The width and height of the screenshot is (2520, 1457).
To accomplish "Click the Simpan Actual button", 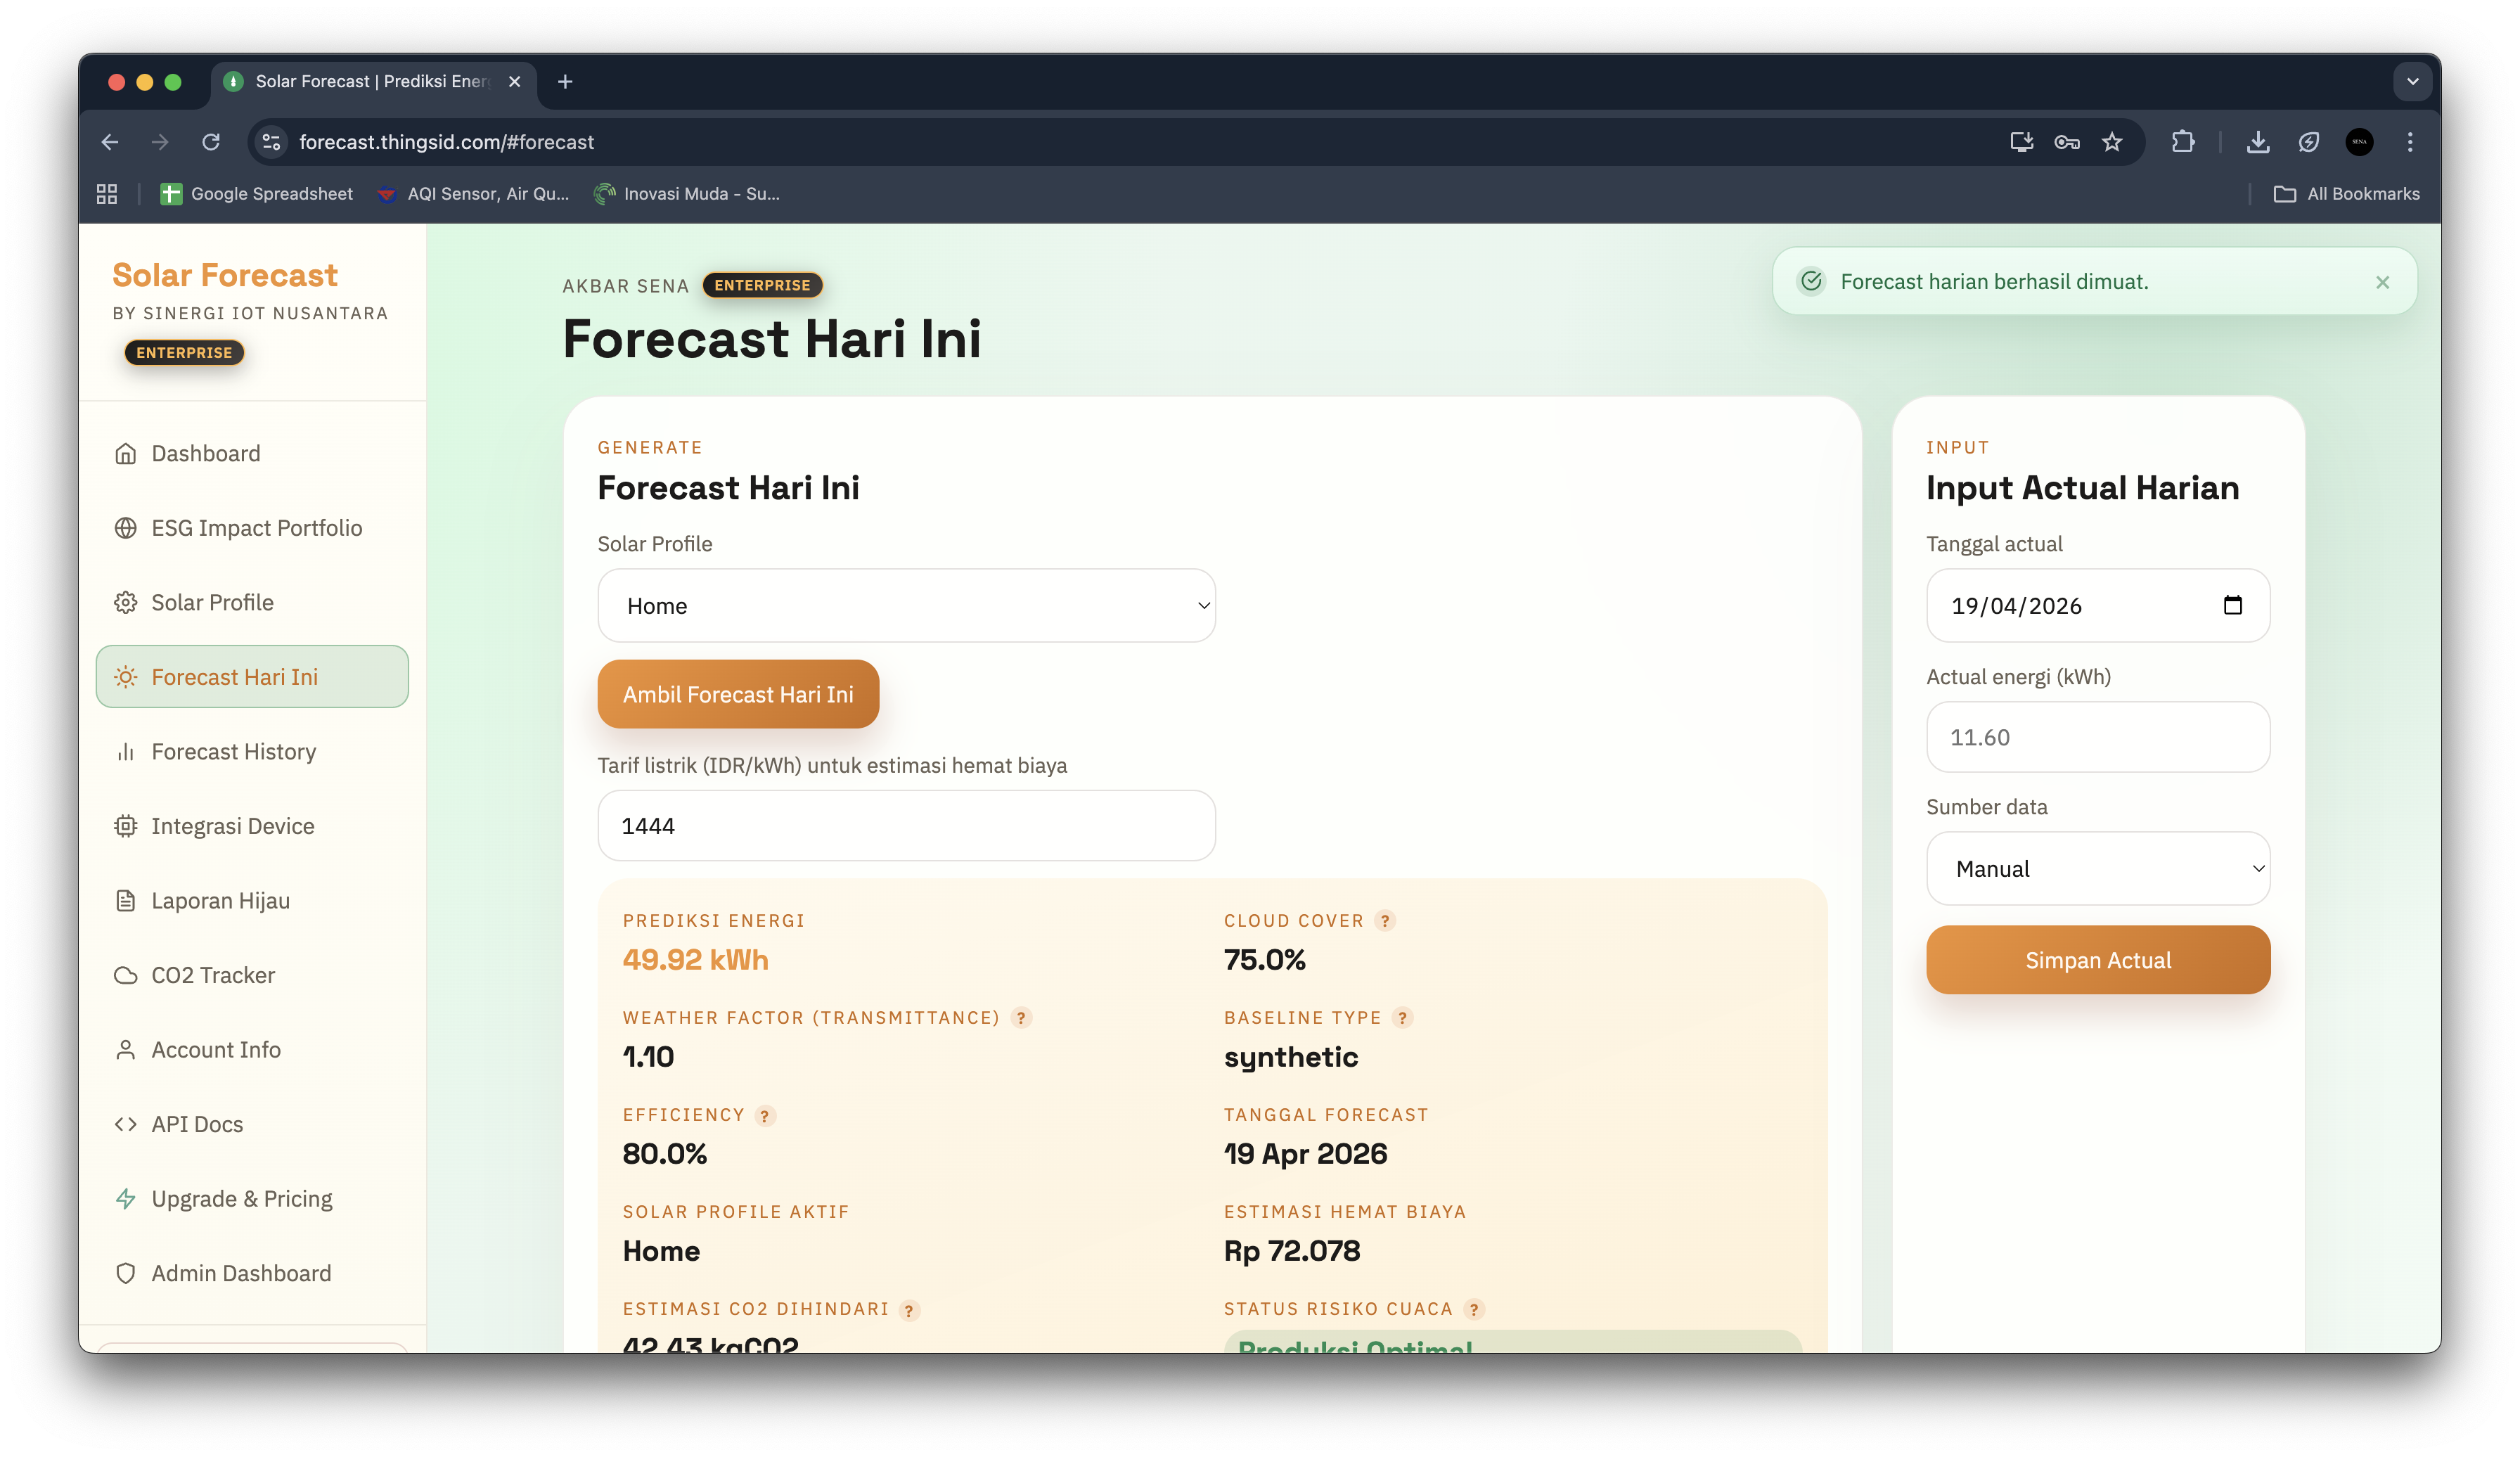I will pos(2097,960).
